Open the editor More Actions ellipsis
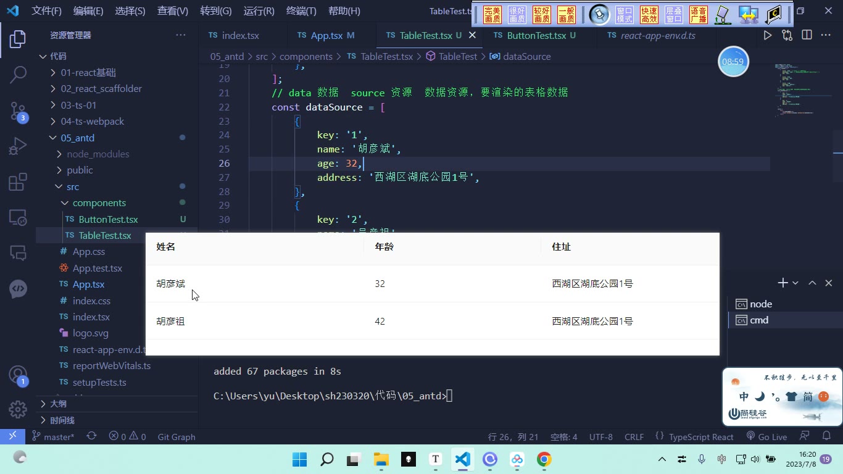The height and width of the screenshot is (474, 843). (826, 36)
